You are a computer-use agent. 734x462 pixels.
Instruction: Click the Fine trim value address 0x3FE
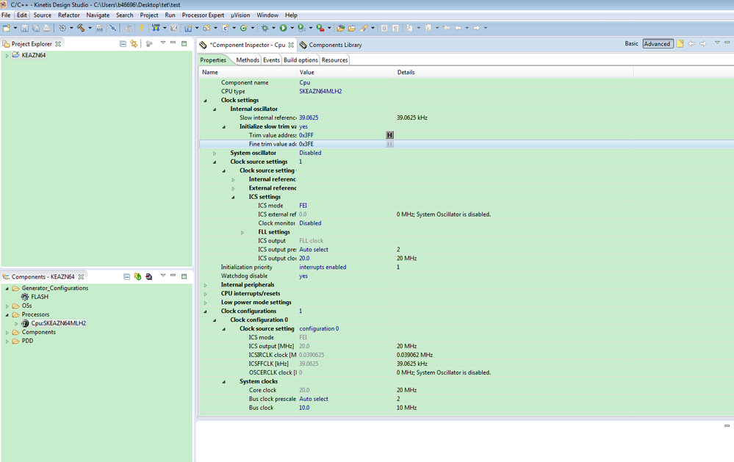click(x=306, y=144)
